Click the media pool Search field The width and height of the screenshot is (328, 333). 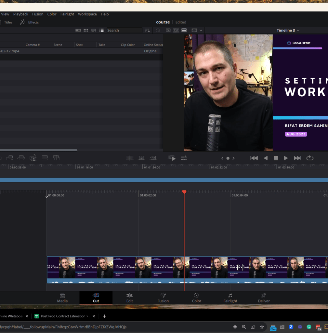click(124, 30)
